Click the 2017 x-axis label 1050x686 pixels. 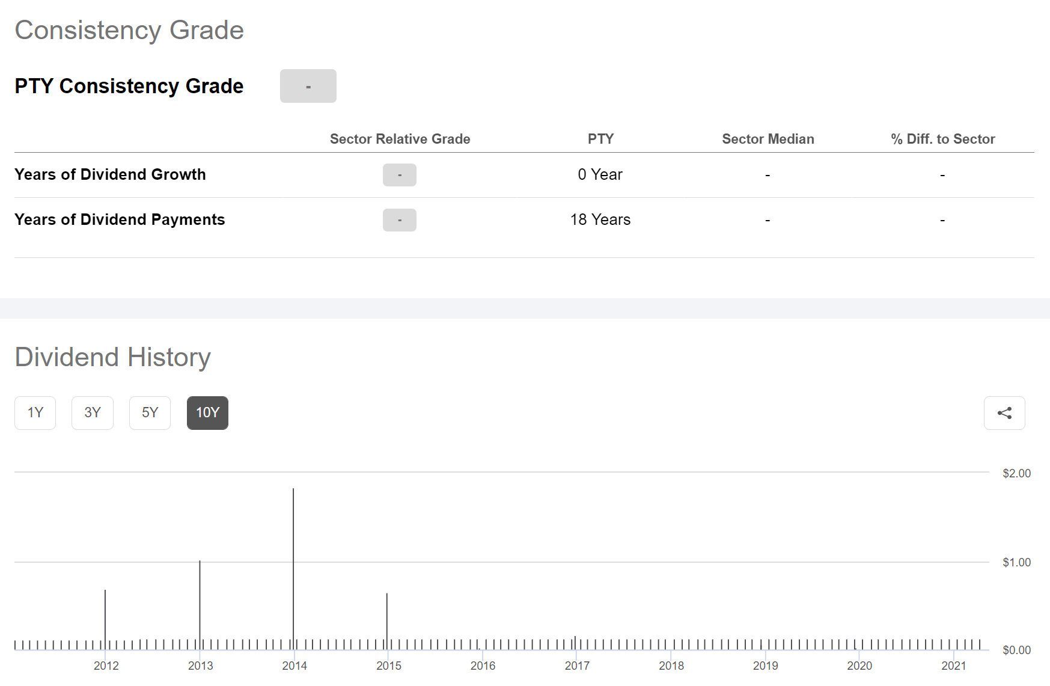pyautogui.click(x=577, y=666)
